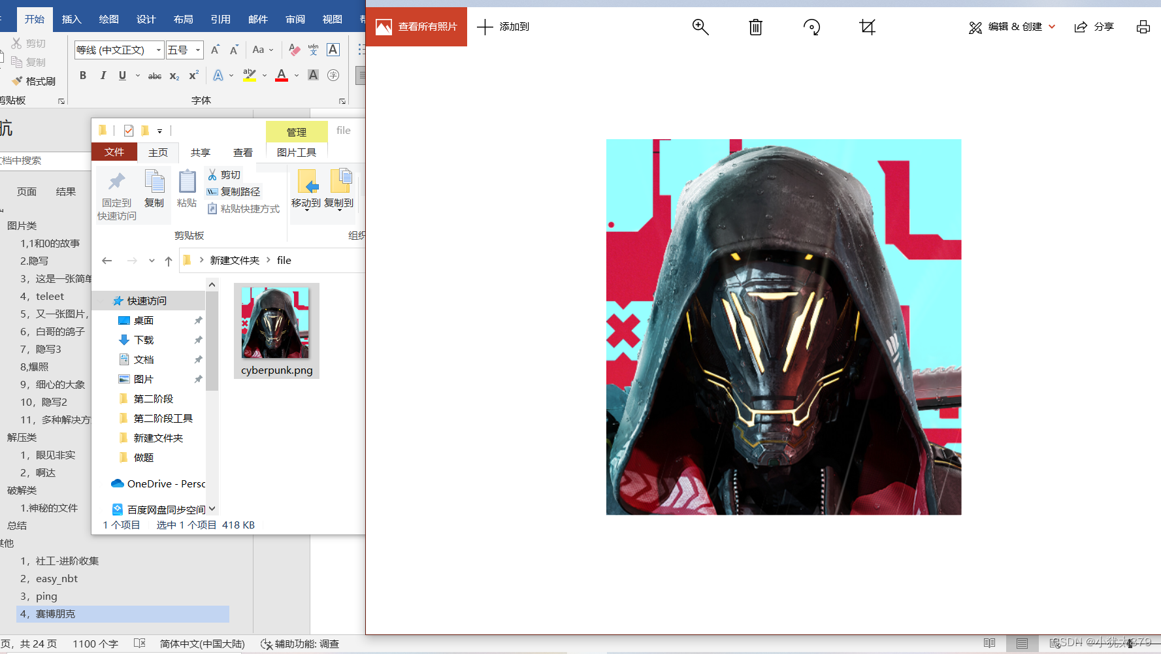
Task: Click Format Painter in Word
Action: pyautogui.click(x=34, y=81)
